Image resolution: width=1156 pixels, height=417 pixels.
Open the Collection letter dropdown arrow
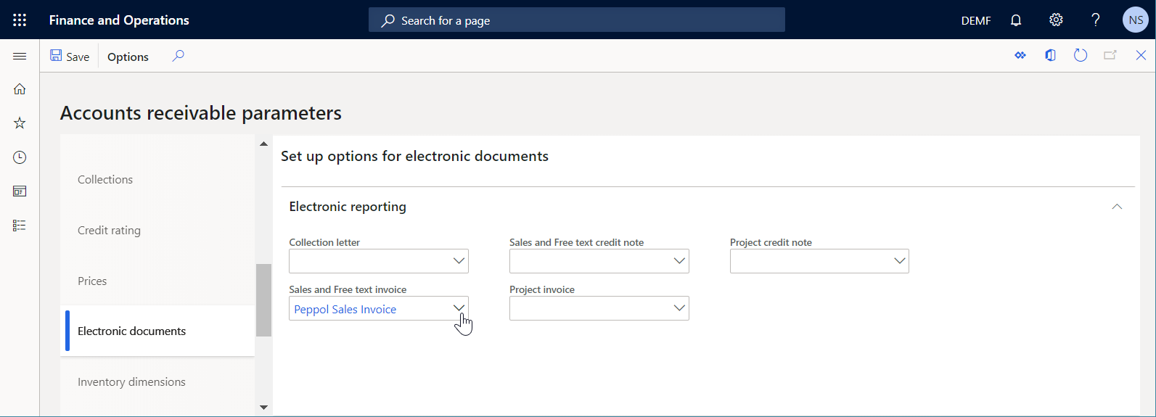click(459, 261)
